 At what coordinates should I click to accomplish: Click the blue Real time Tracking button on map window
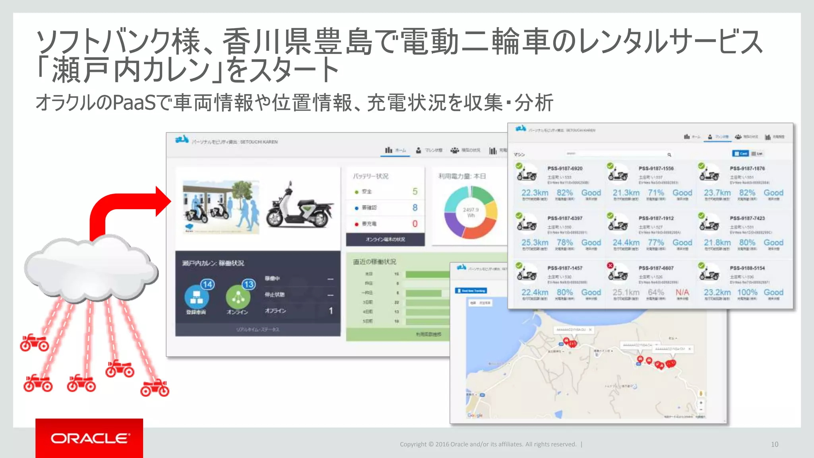(x=471, y=291)
